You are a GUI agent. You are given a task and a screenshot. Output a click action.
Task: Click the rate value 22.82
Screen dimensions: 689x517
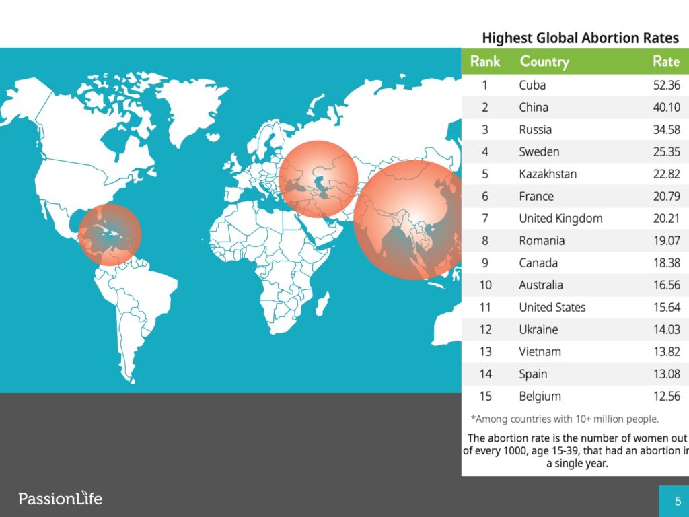pyautogui.click(x=667, y=174)
